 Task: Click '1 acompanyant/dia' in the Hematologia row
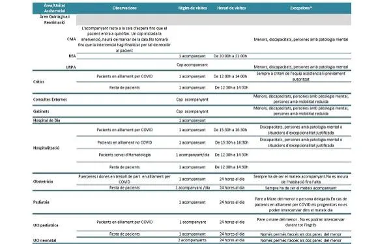(x=192, y=155)
